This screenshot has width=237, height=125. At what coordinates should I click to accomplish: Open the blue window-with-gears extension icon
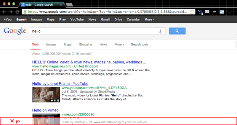pos(222,12)
